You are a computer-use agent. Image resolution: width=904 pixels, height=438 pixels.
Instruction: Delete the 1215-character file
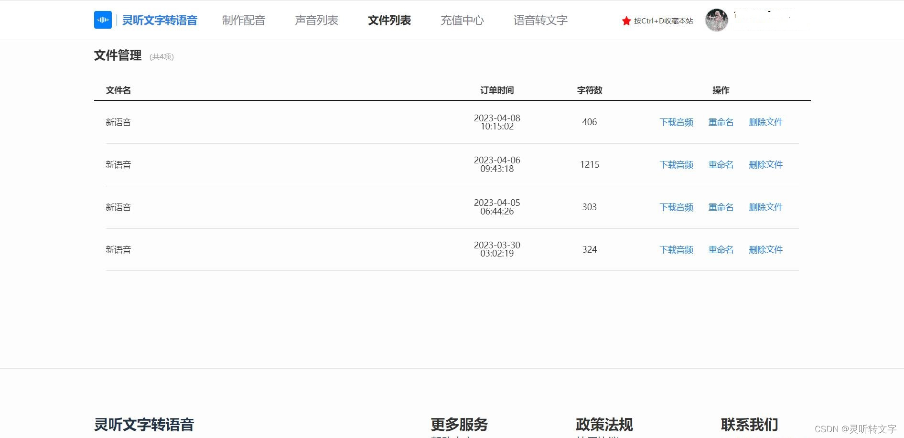point(766,165)
